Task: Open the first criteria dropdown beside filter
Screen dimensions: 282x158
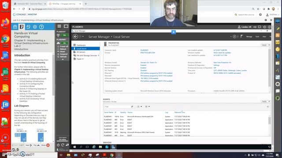Action: (139, 107)
